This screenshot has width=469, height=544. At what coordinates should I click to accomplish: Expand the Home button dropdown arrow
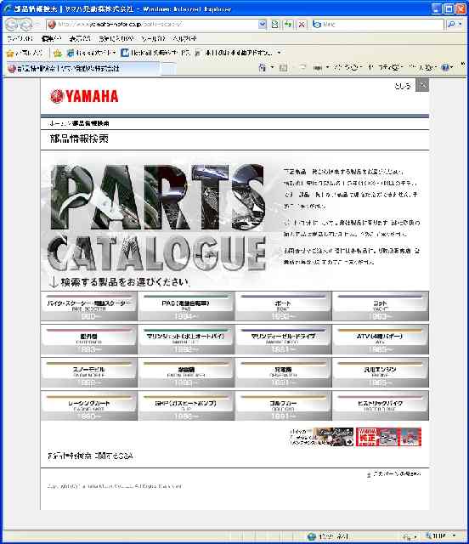point(273,67)
